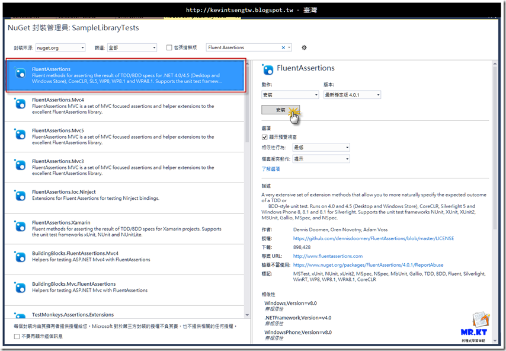Image resolution: width=506 pixels, height=351 pixels.
Task: Expand the search box history dropdown arrow
Action: [289, 47]
